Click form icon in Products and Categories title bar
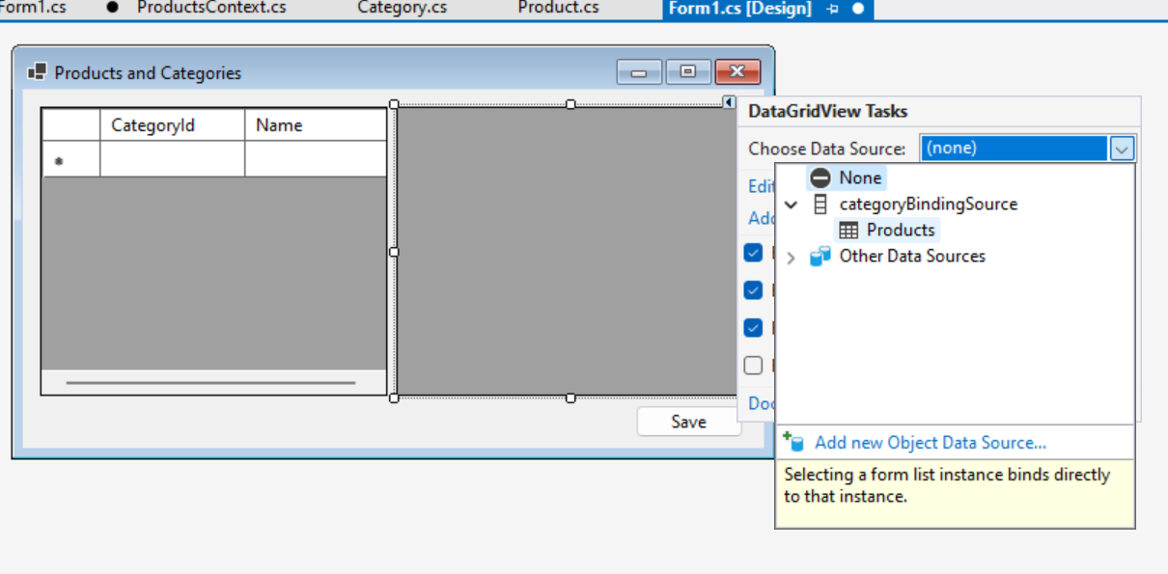 pyautogui.click(x=37, y=71)
